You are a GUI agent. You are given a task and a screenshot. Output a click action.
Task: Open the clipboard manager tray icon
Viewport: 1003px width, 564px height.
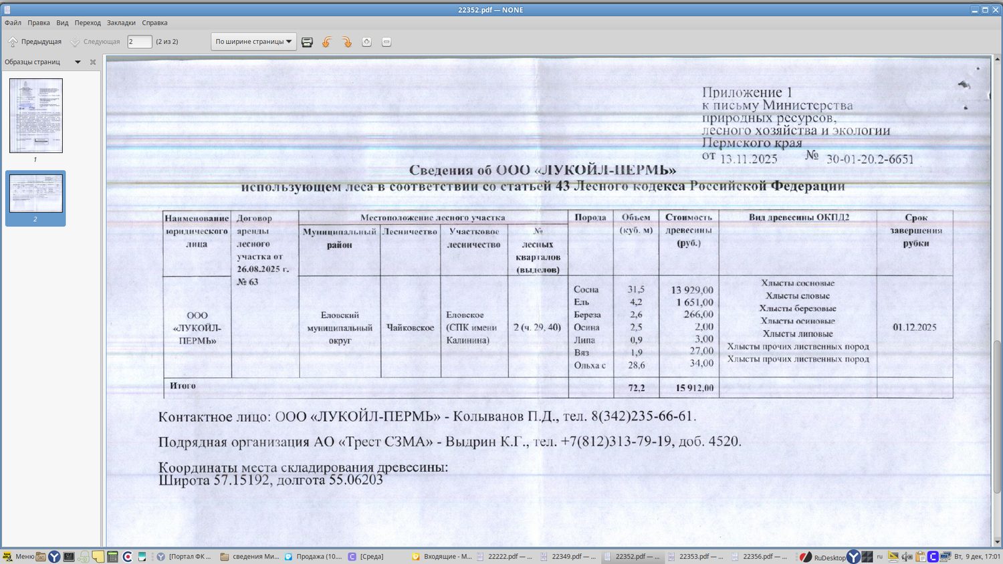[921, 557]
